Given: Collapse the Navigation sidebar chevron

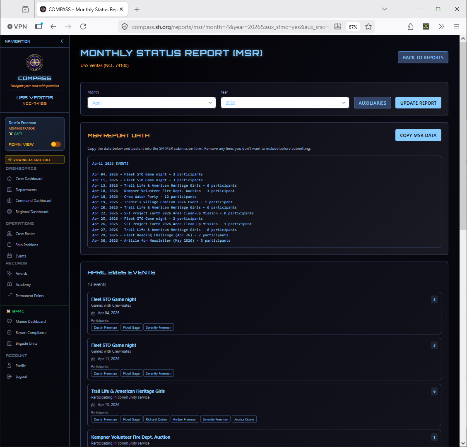Looking at the screenshot, I should click(62, 41).
